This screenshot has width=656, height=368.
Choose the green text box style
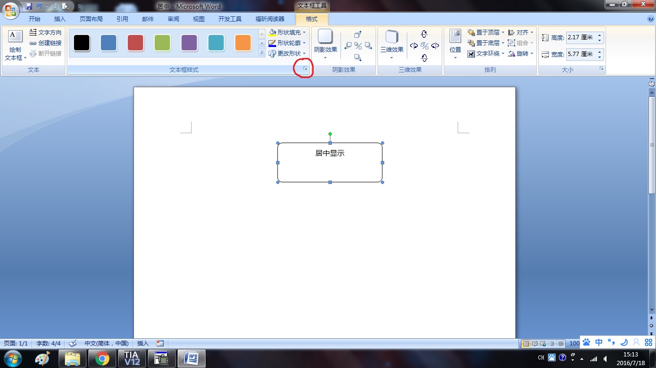click(162, 43)
